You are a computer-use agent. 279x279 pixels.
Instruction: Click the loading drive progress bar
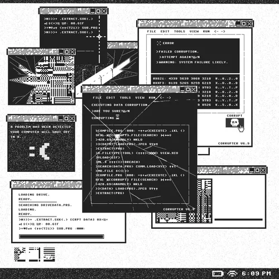pos(61,237)
